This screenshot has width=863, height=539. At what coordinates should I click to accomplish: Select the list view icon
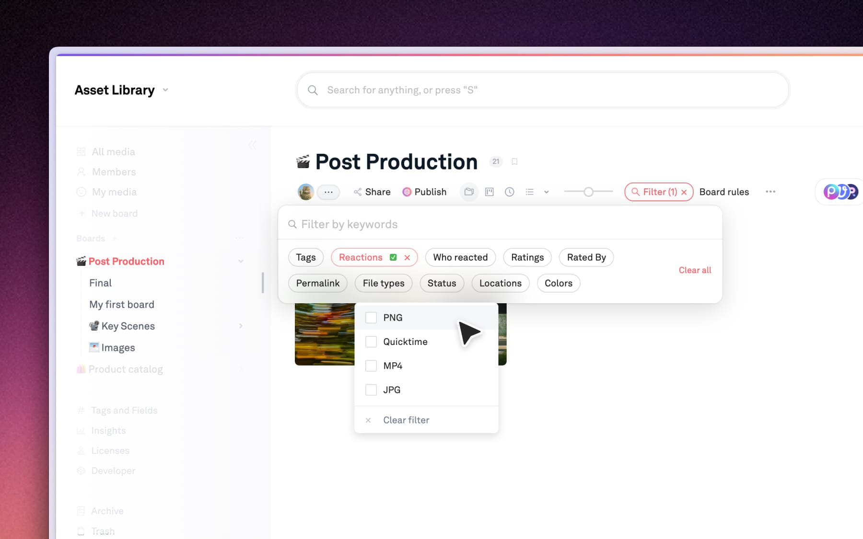(x=529, y=192)
